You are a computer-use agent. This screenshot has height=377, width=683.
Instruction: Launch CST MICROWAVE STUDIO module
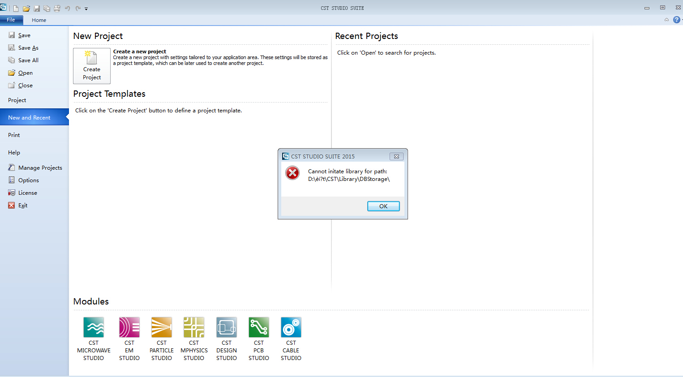(94, 339)
